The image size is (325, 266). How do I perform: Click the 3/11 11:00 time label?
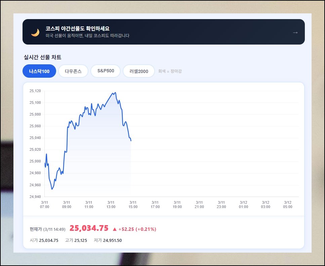[x=89, y=205]
